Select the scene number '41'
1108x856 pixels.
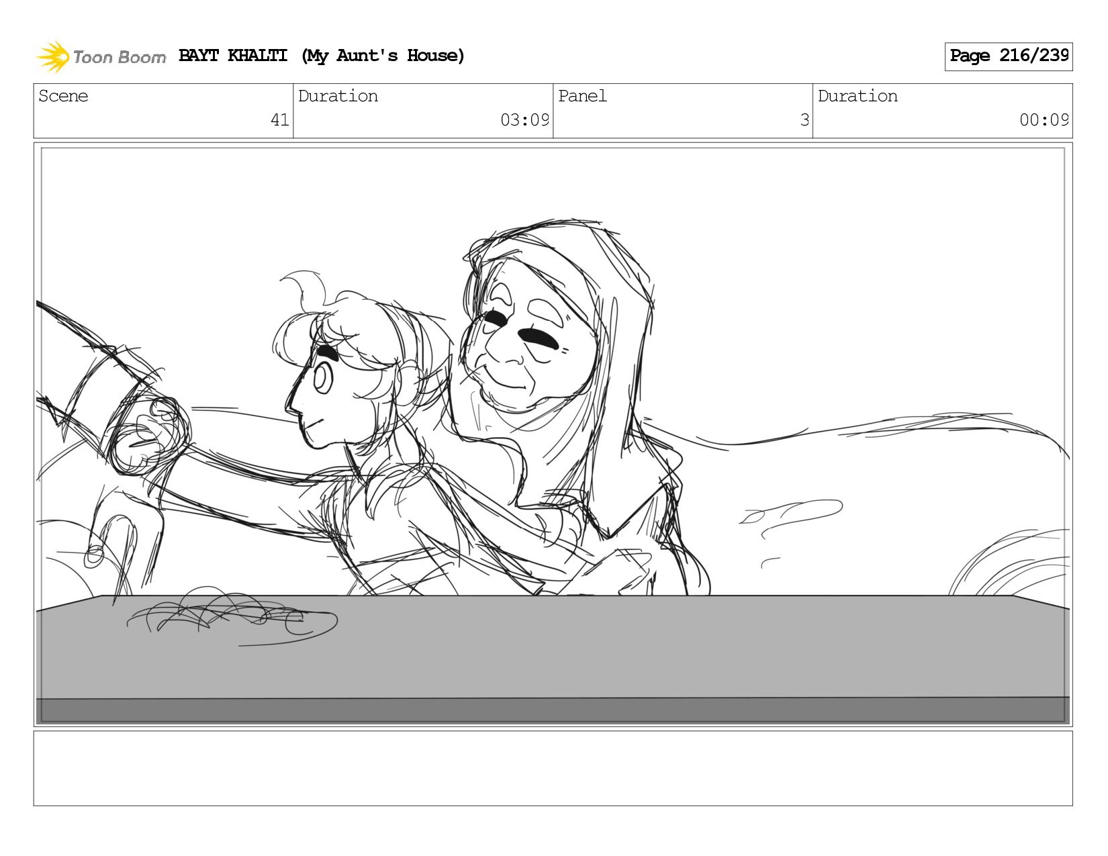[x=280, y=120]
